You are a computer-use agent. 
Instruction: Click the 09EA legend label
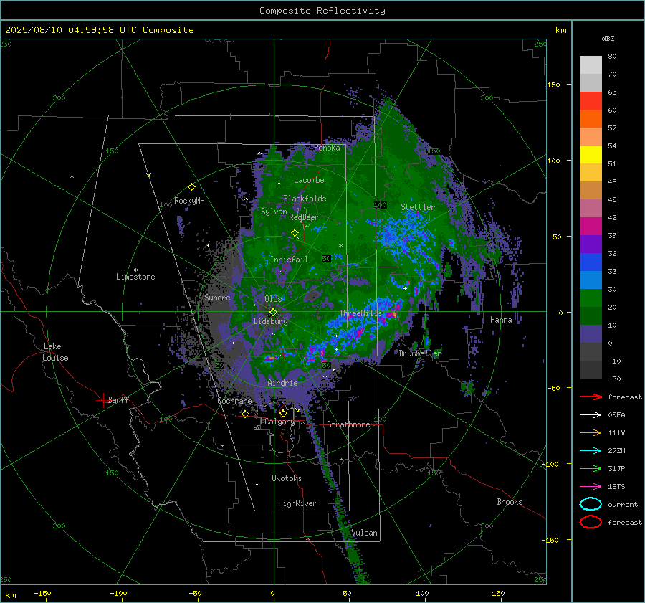pos(616,415)
